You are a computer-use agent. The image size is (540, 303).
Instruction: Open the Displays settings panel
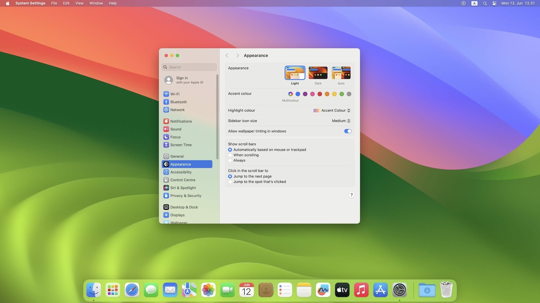[177, 215]
